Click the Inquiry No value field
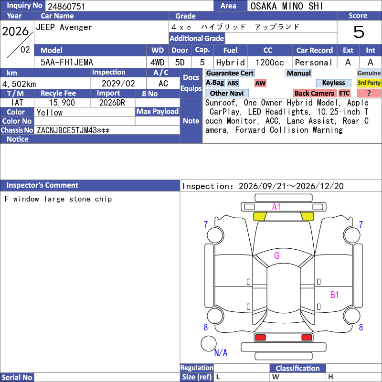382x382 pixels. point(129,6)
